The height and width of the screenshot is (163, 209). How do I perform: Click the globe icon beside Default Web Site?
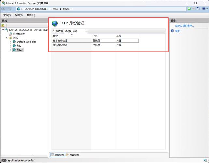(x=14, y=42)
